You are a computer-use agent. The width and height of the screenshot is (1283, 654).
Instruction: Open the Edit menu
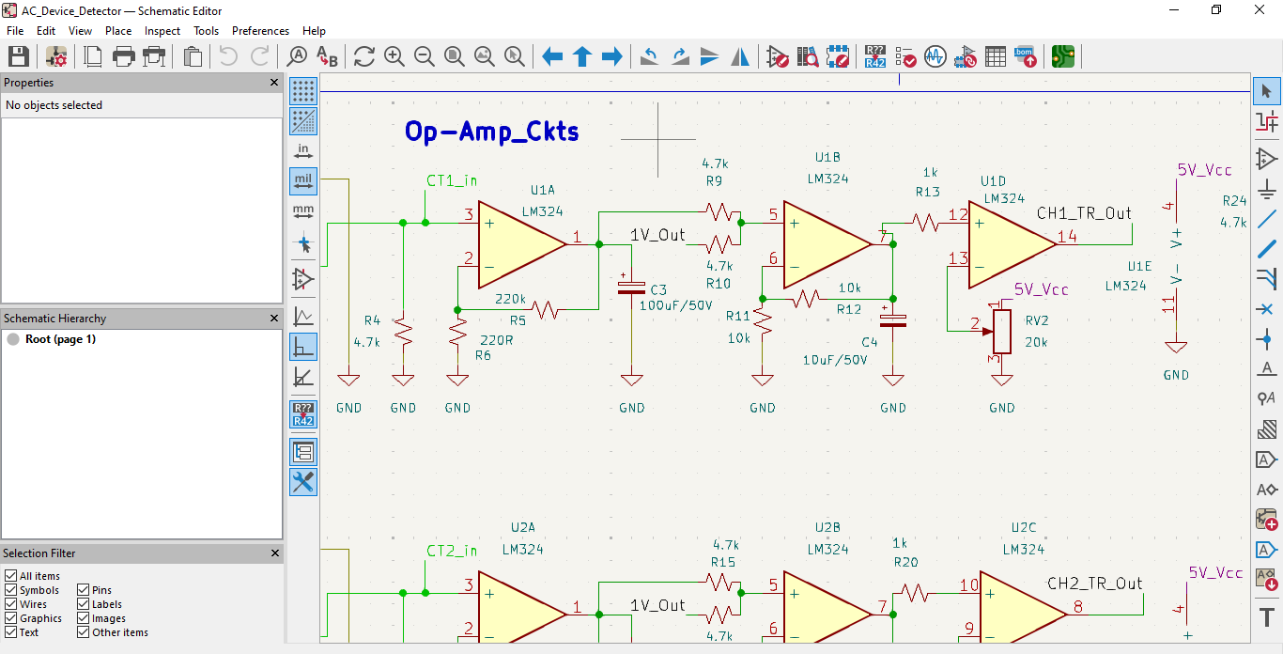tap(46, 31)
